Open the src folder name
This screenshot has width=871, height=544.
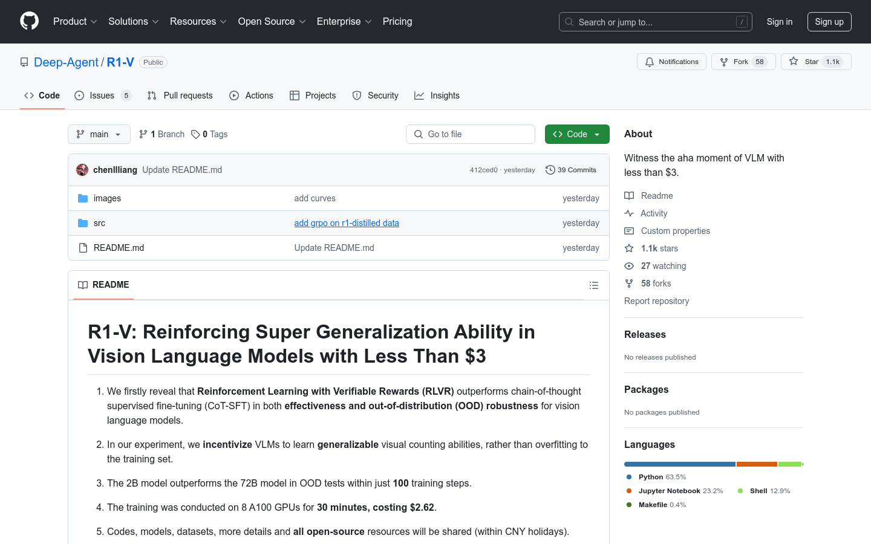click(x=99, y=223)
